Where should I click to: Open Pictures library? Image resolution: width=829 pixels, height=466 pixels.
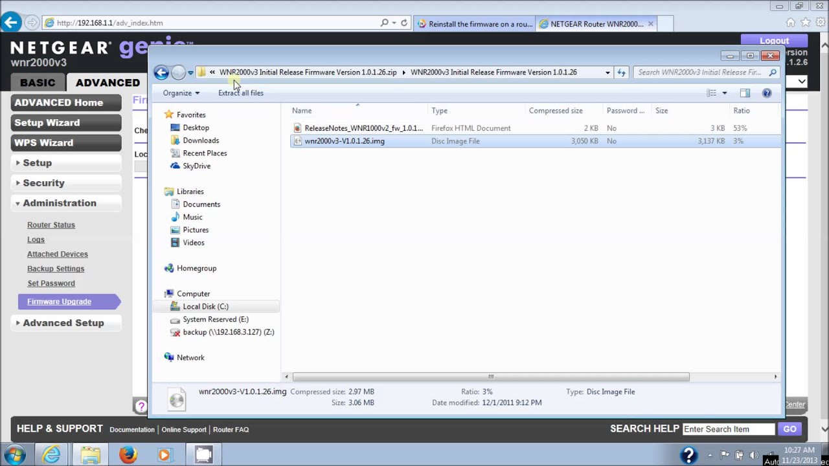pos(196,230)
